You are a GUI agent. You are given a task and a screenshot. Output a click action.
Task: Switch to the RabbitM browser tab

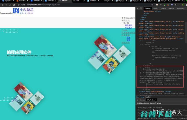coord(22,1)
